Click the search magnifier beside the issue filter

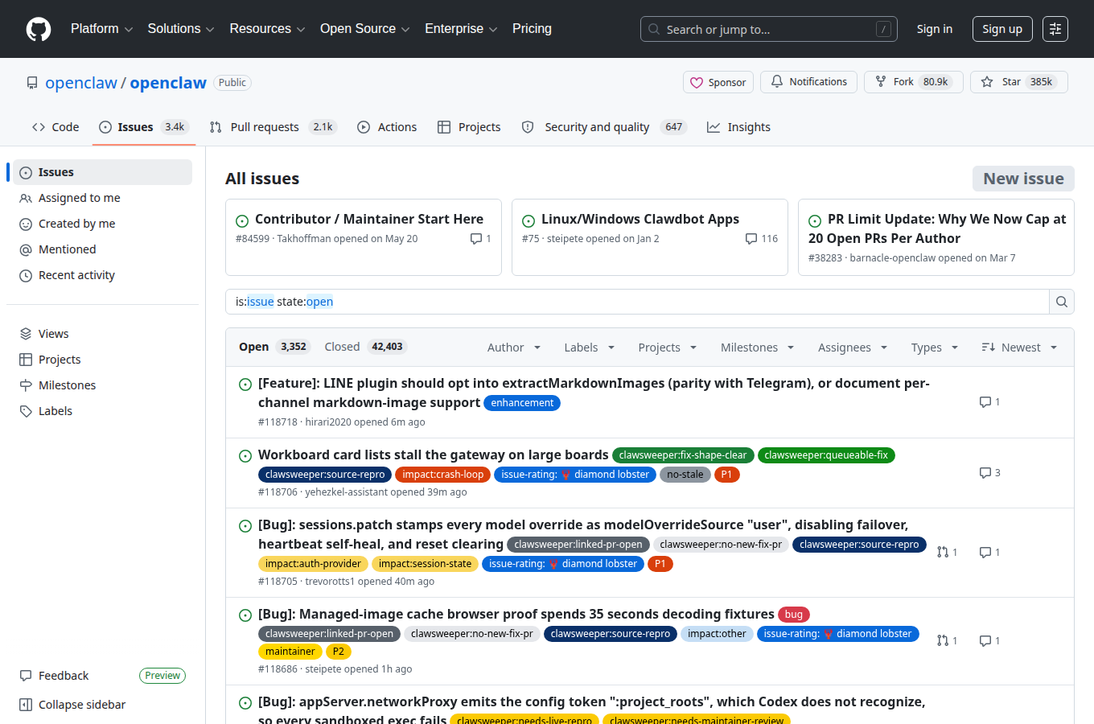click(1062, 302)
